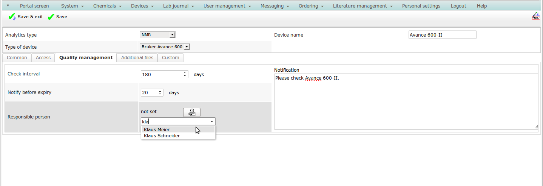Open the Chemicals menu
Screen dimensions: 543x186
pos(107,6)
